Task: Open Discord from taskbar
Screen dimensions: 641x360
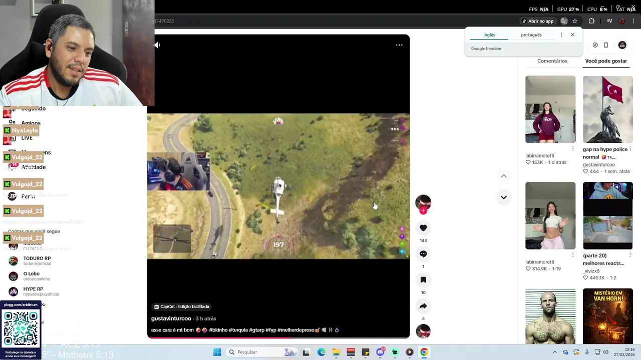Action: point(380,352)
